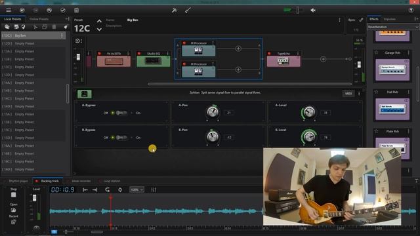Select the 12D Empty Preset row
Screen dimensions: 420x236
click(x=33, y=43)
